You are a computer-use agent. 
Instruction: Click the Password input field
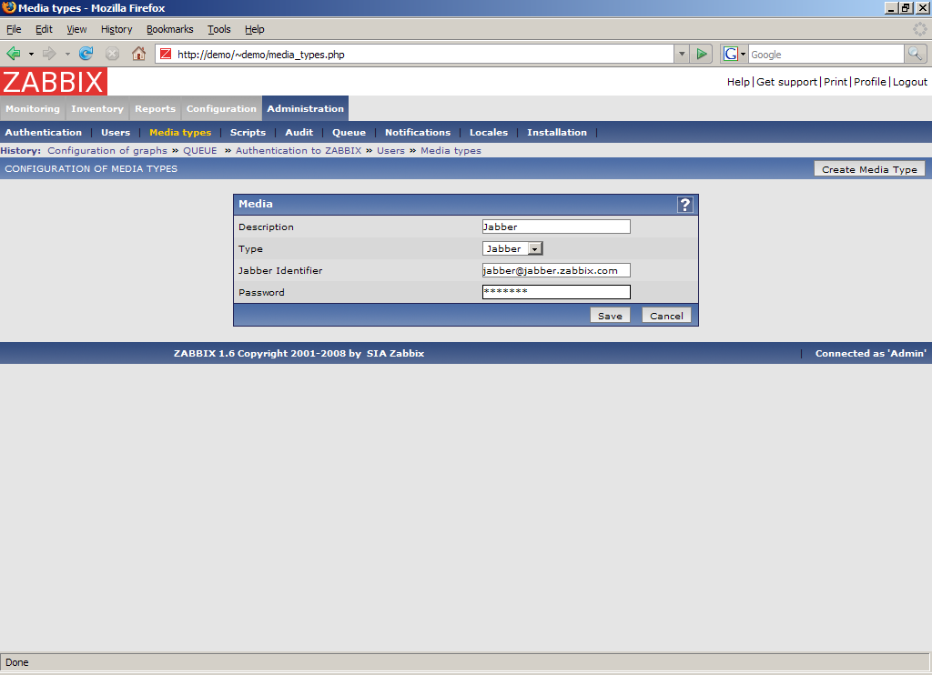[x=556, y=292]
